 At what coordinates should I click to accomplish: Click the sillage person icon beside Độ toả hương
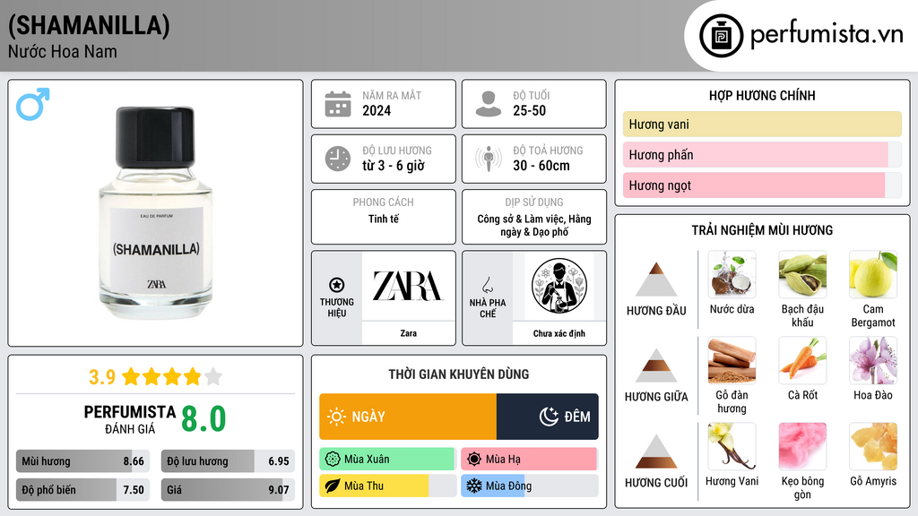489,159
